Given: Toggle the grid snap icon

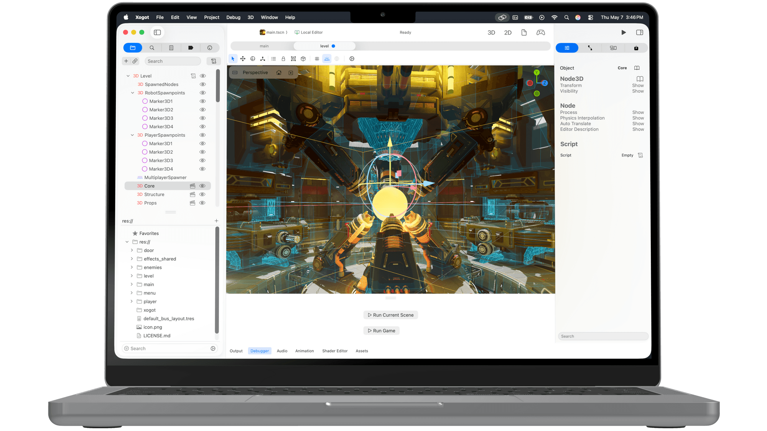Looking at the screenshot, I should [x=317, y=59].
